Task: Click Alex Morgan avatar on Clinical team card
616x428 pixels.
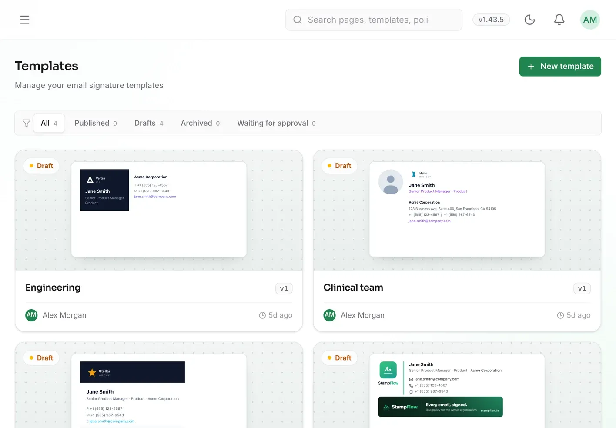Action: tap(330, 315)
